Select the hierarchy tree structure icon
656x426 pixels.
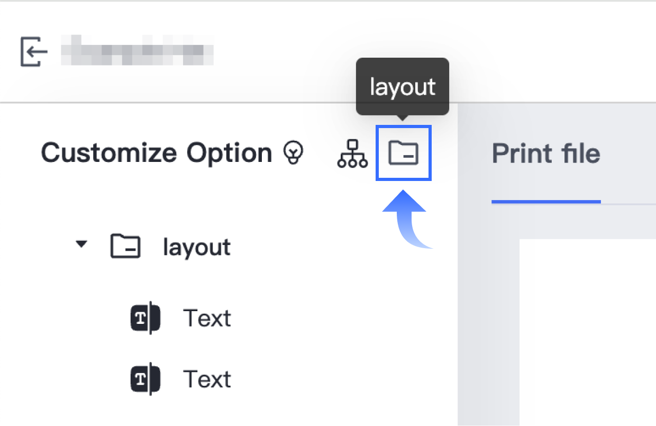tap(352, 153)
